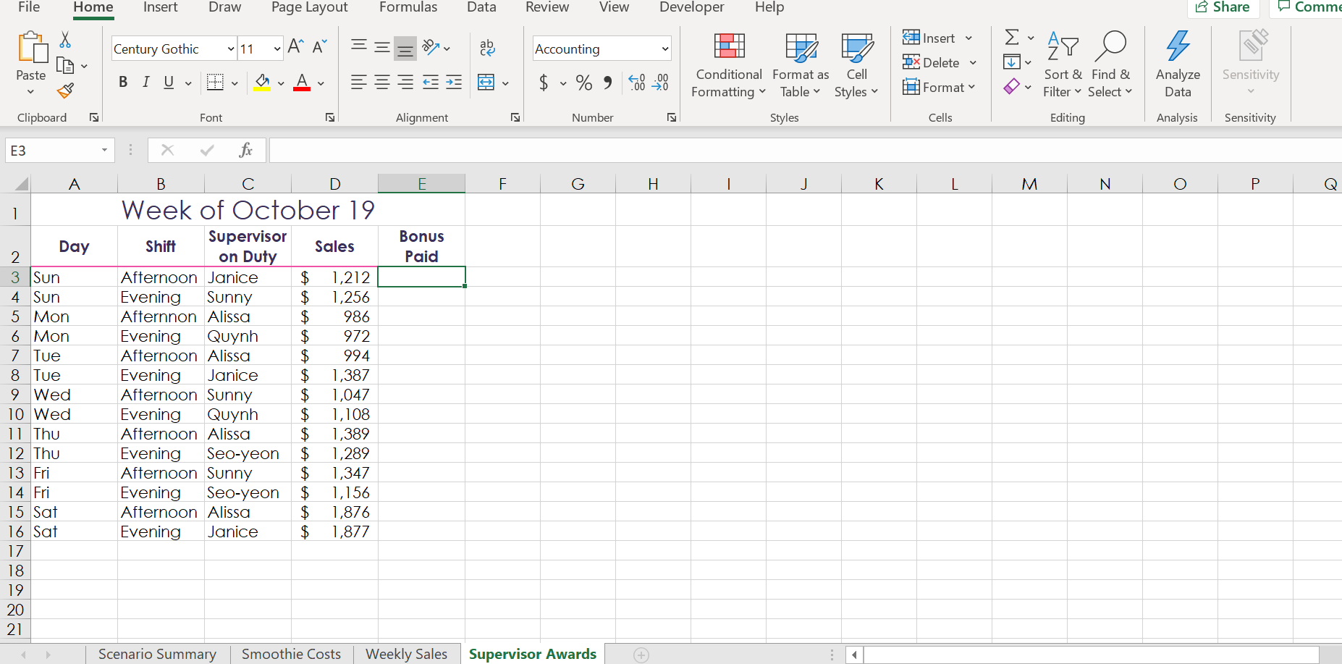Viewport: 1342px width, 664px height.
Task: Click the Cell Styles icon
Action: (856, 64)
